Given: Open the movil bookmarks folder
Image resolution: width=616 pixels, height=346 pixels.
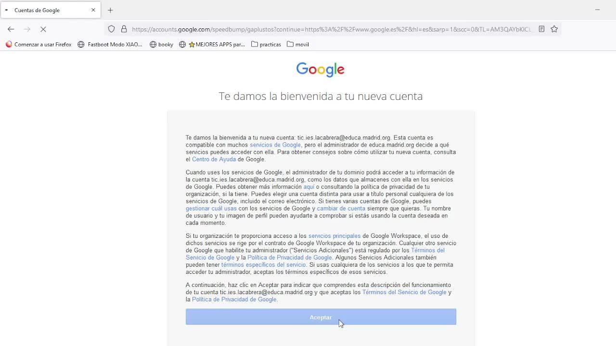Looking at the screenshot, I should tap(298, 44).
